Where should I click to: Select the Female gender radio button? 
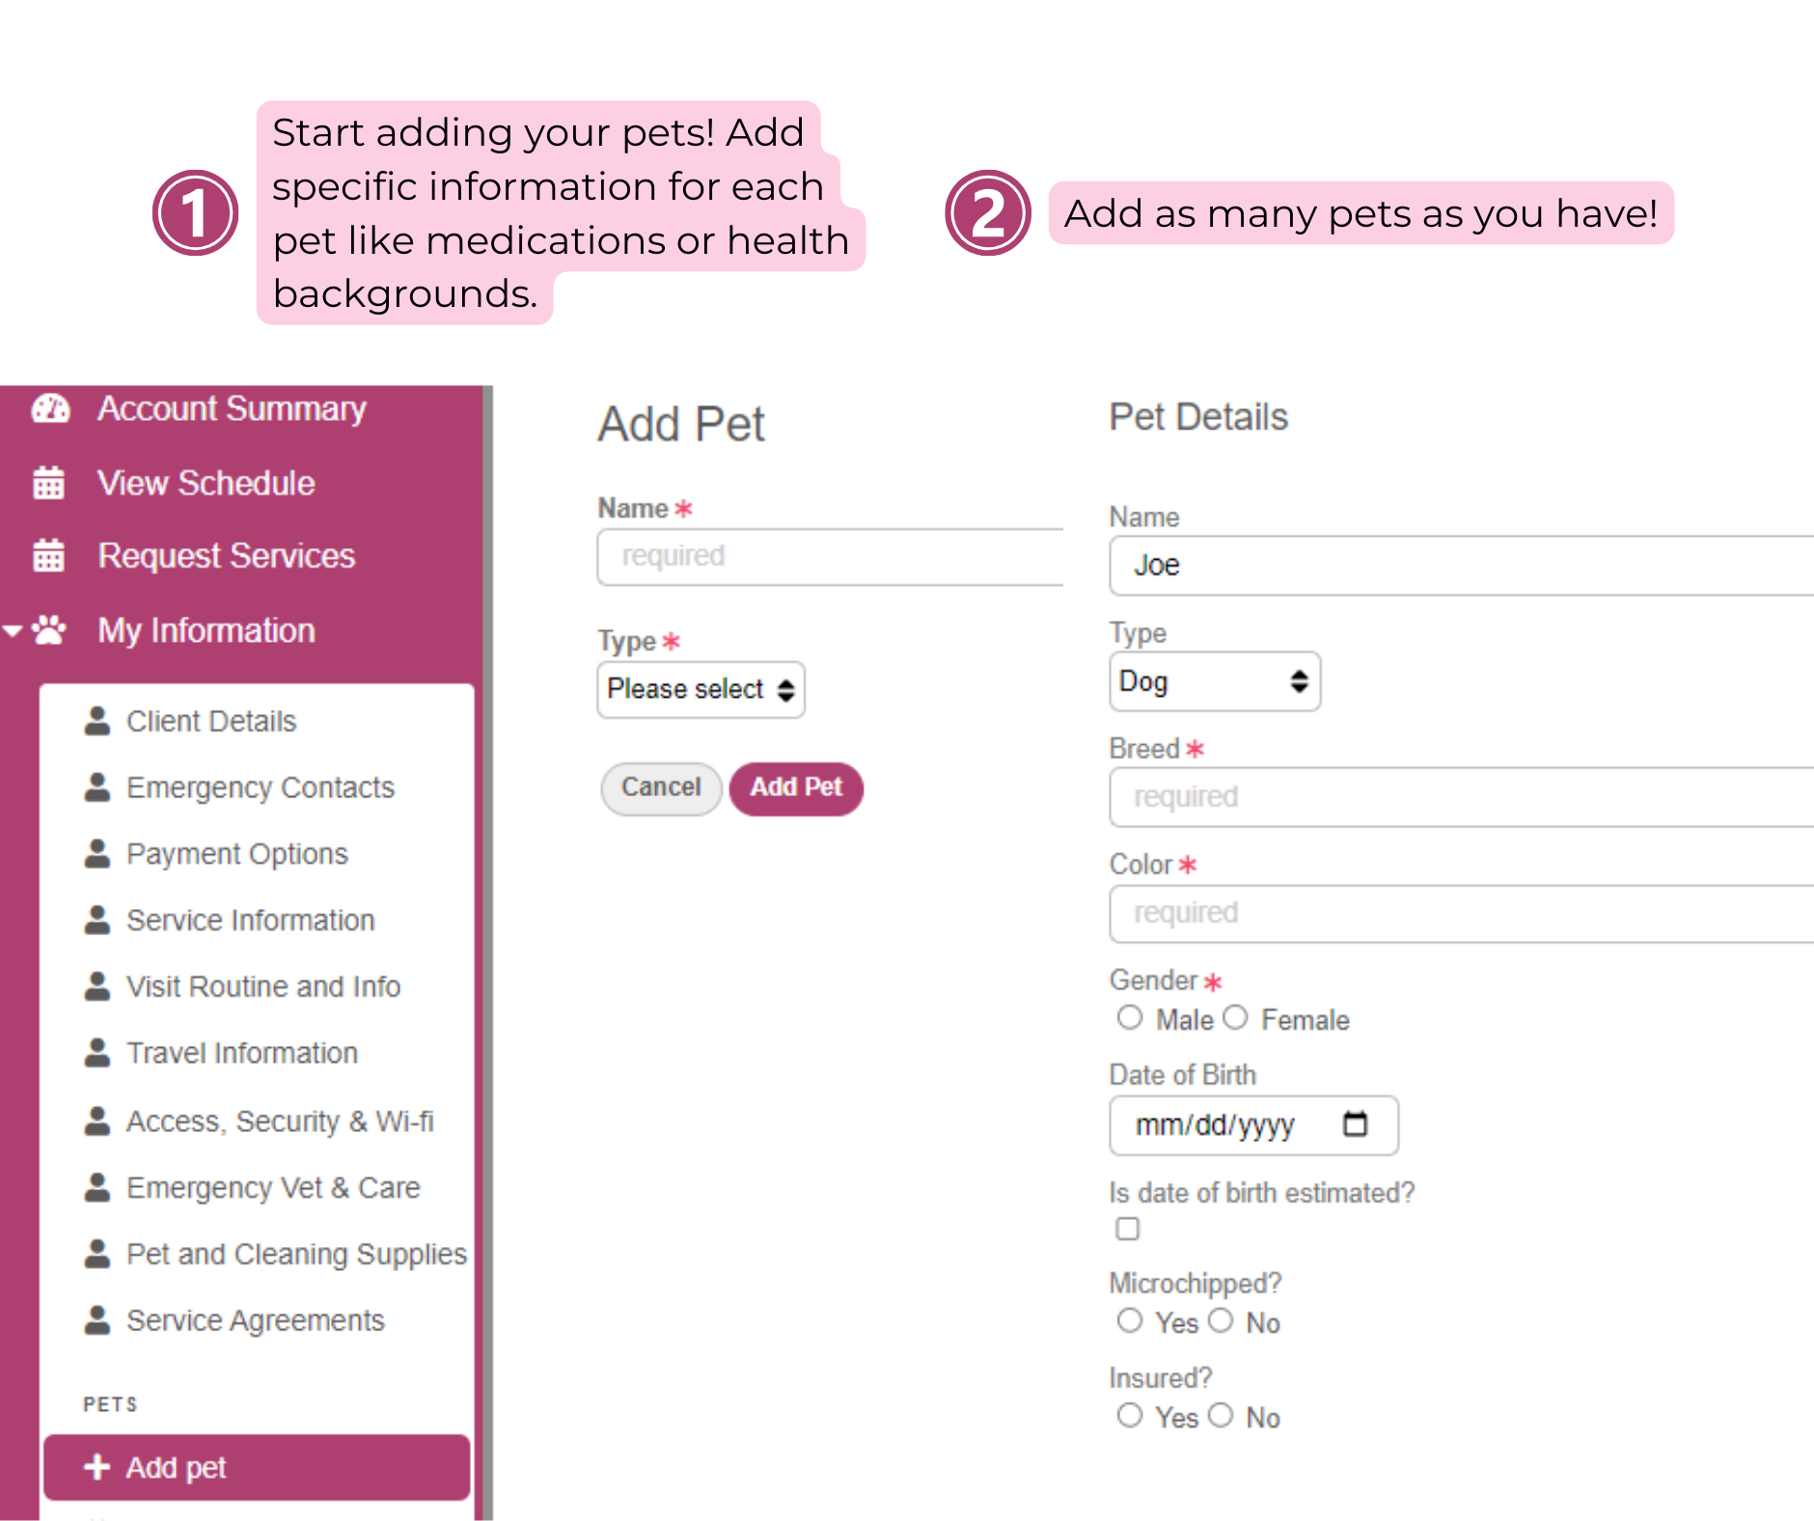[1236, 1017]
